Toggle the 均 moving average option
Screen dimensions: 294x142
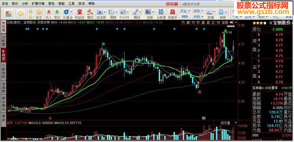[x=193, y=23]
